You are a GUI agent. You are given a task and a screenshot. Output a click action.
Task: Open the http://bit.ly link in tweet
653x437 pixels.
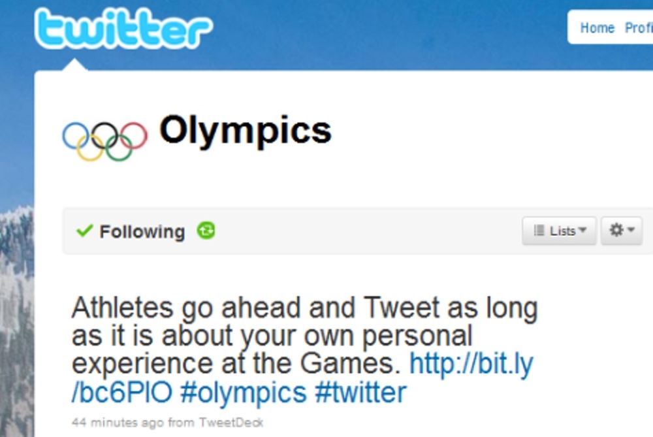point(471,364)
